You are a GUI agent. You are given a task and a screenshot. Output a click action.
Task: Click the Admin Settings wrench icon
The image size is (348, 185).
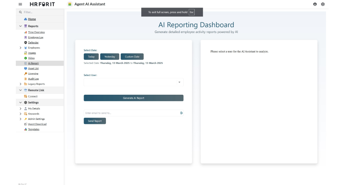point(25,119)
